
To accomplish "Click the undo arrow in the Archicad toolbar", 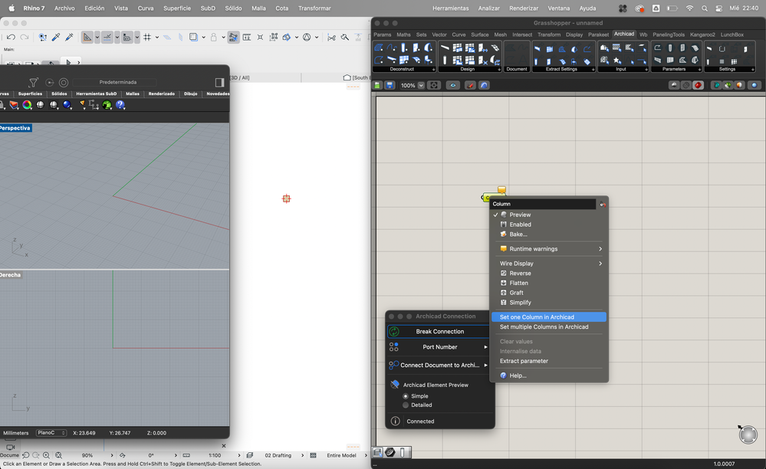I will tap(11, 37).
